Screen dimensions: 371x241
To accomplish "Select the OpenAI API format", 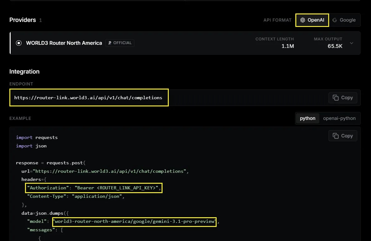I will coord(312,20).
